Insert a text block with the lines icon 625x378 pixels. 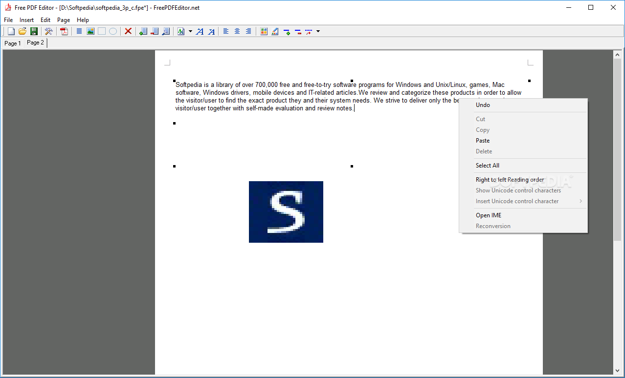click(79, 31)
